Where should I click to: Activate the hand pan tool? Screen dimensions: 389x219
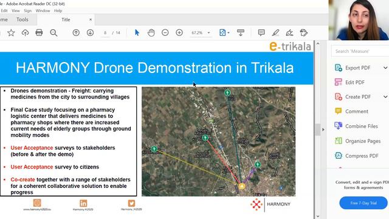coord(151,32)
